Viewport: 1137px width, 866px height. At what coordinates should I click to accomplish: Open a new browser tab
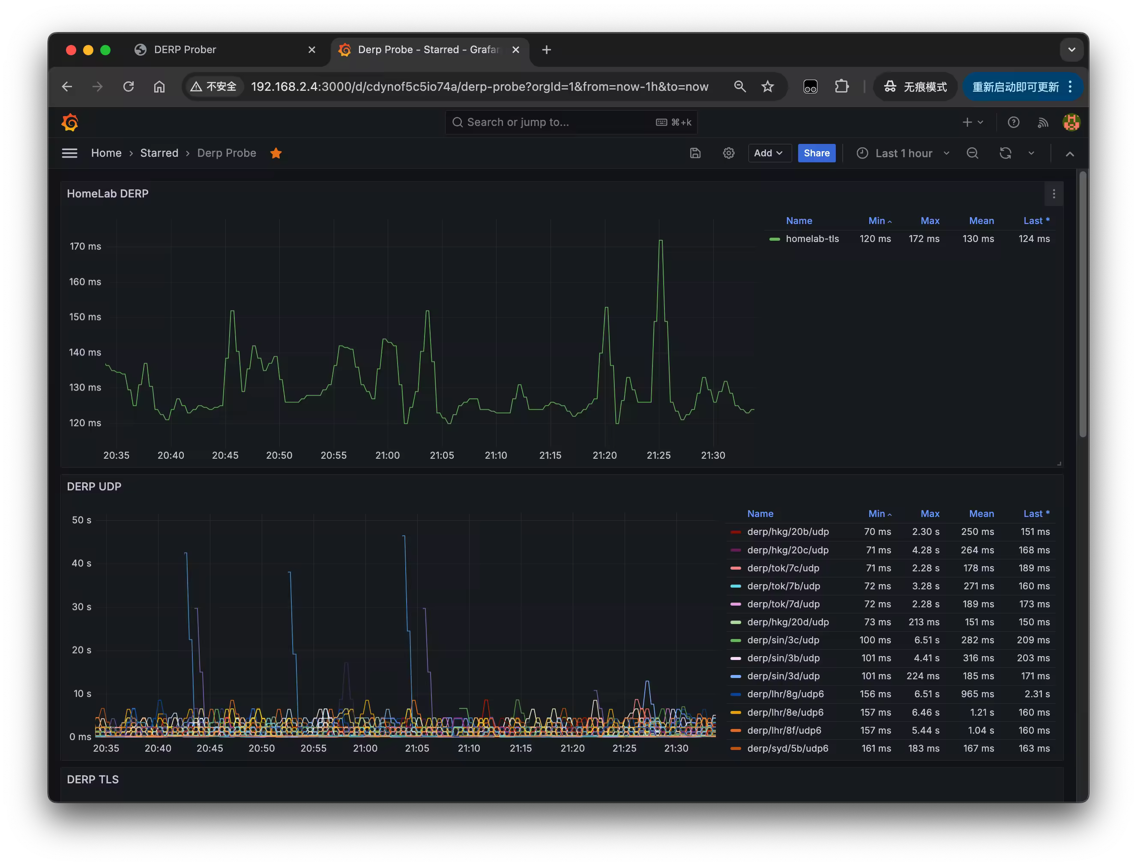tap(546, 50)
